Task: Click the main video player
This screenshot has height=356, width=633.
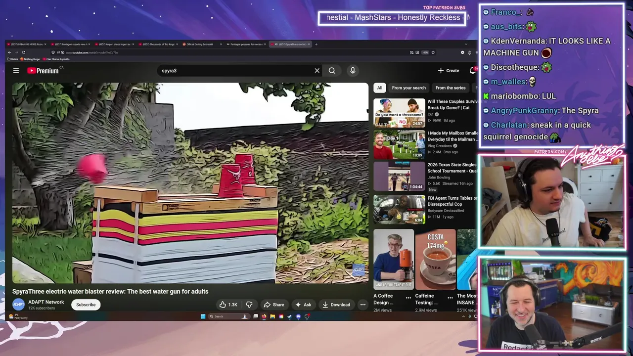Action: [x=190, y=183]
